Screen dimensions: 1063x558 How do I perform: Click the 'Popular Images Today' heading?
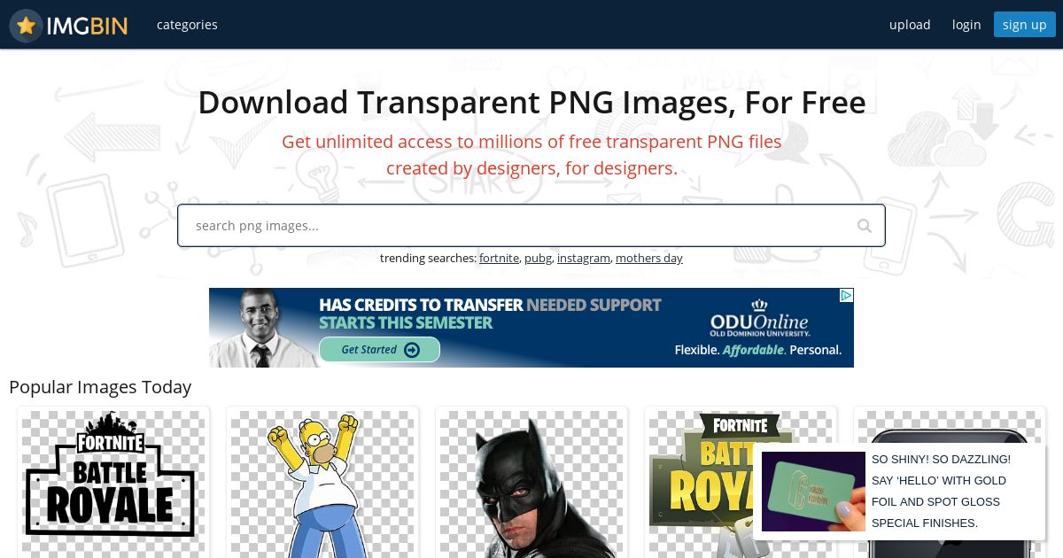point(100,387)
